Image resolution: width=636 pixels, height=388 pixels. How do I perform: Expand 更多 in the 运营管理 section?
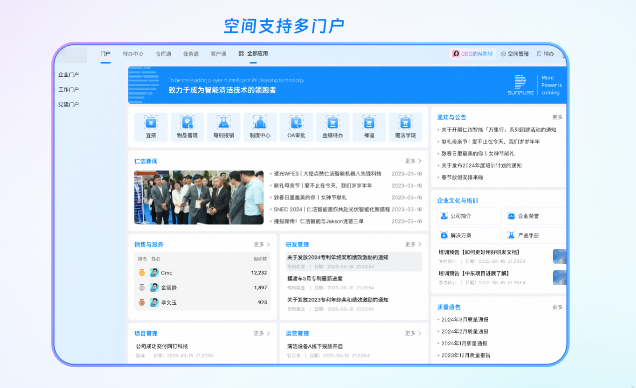tap(413, 333)
